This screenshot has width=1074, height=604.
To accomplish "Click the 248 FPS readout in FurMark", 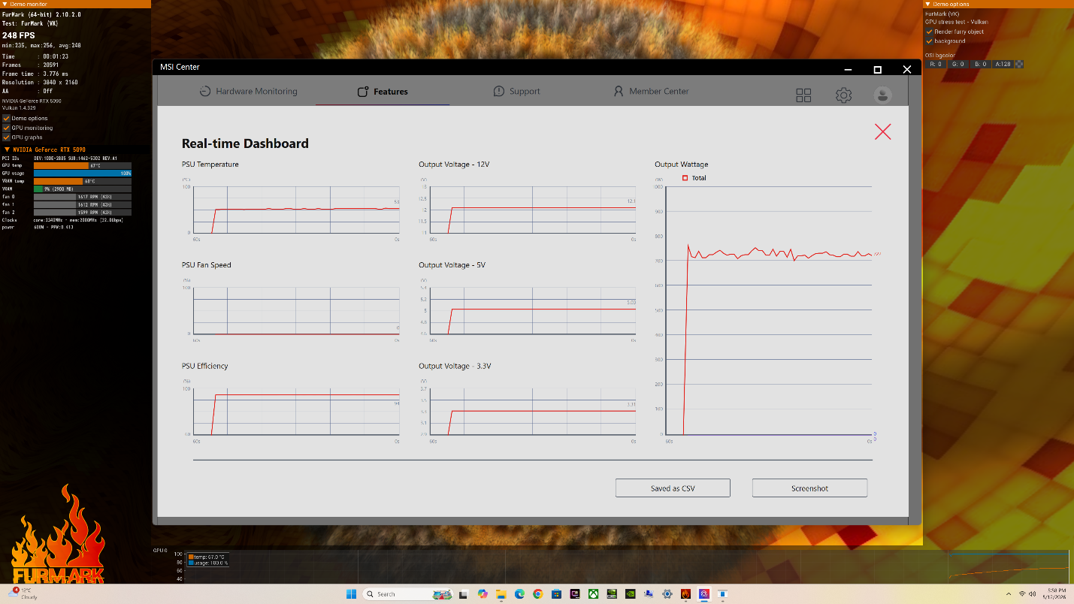I will point(19,35).
